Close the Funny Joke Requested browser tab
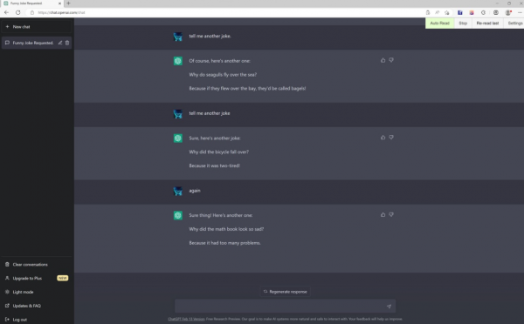 59,3
